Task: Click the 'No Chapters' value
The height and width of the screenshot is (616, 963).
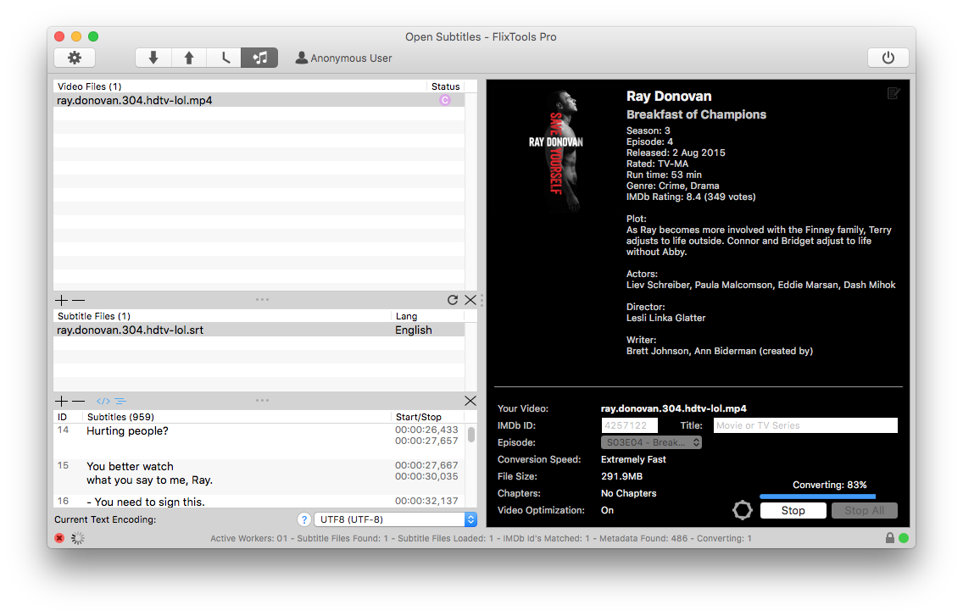Action: pyautogui.click(x=629, y=493)
